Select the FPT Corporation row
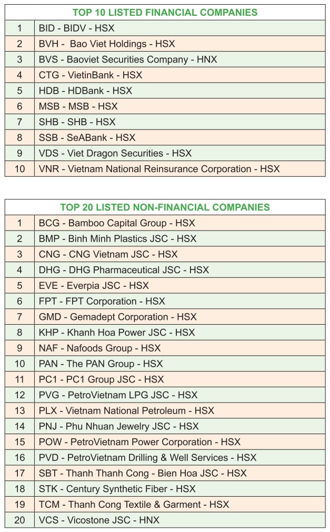330x532 pixels. pyautogui.click(x=102, y=302)
